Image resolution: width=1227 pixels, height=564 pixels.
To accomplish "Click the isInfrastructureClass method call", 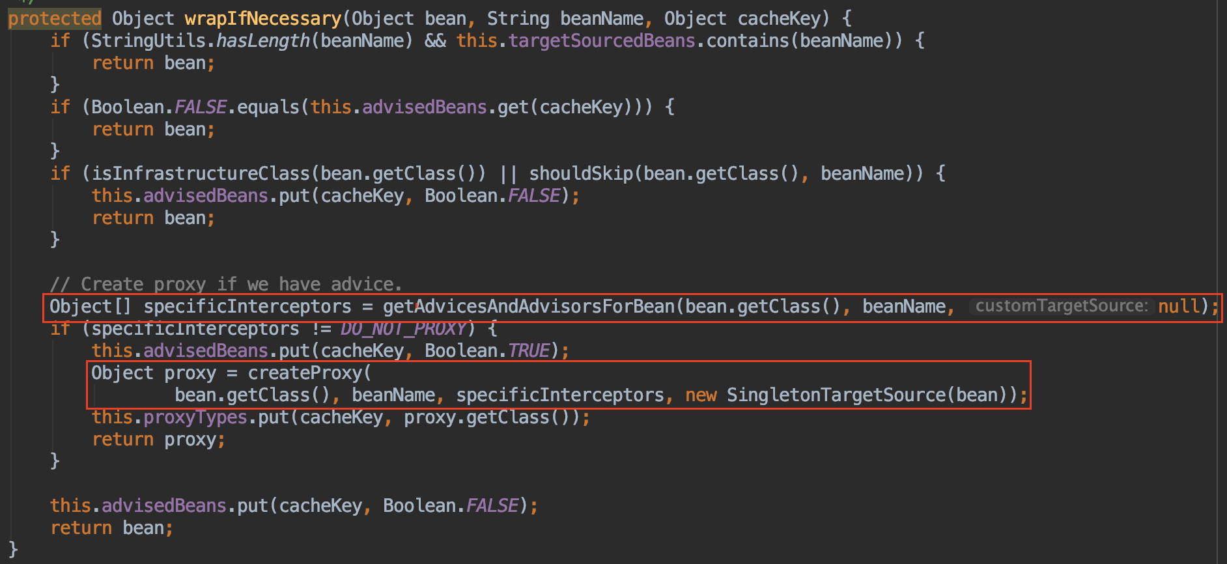I will coord(201,173).
